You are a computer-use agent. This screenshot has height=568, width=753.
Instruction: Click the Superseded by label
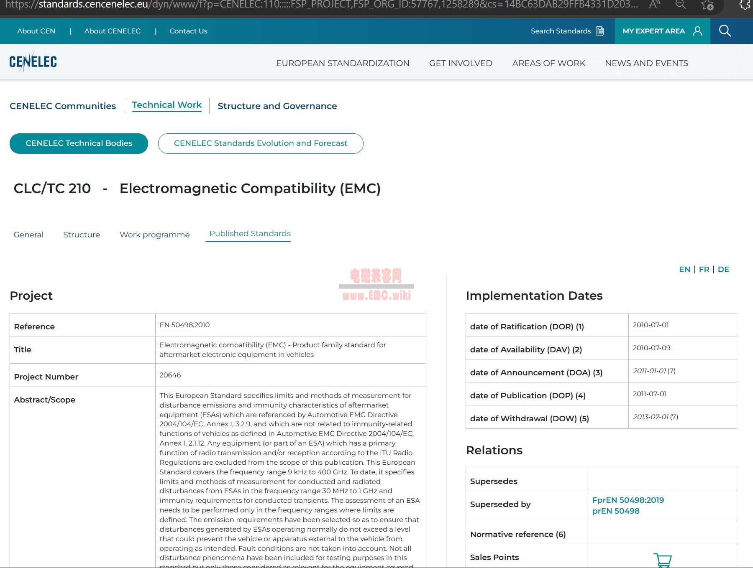pos(500,504)
